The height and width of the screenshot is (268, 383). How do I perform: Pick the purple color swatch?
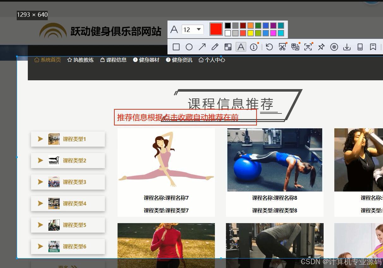point(273,26)
